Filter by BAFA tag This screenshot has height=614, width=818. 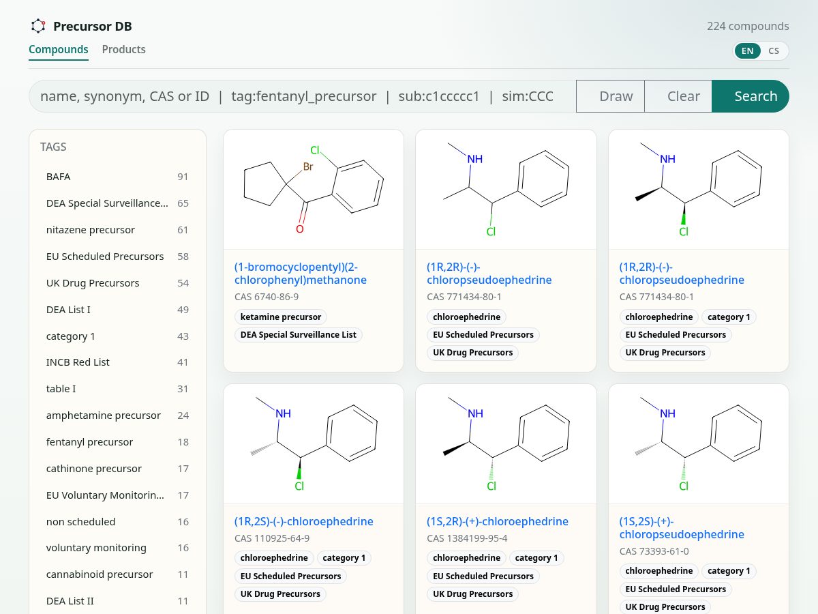pyautogui.click(x=117, y=177)
